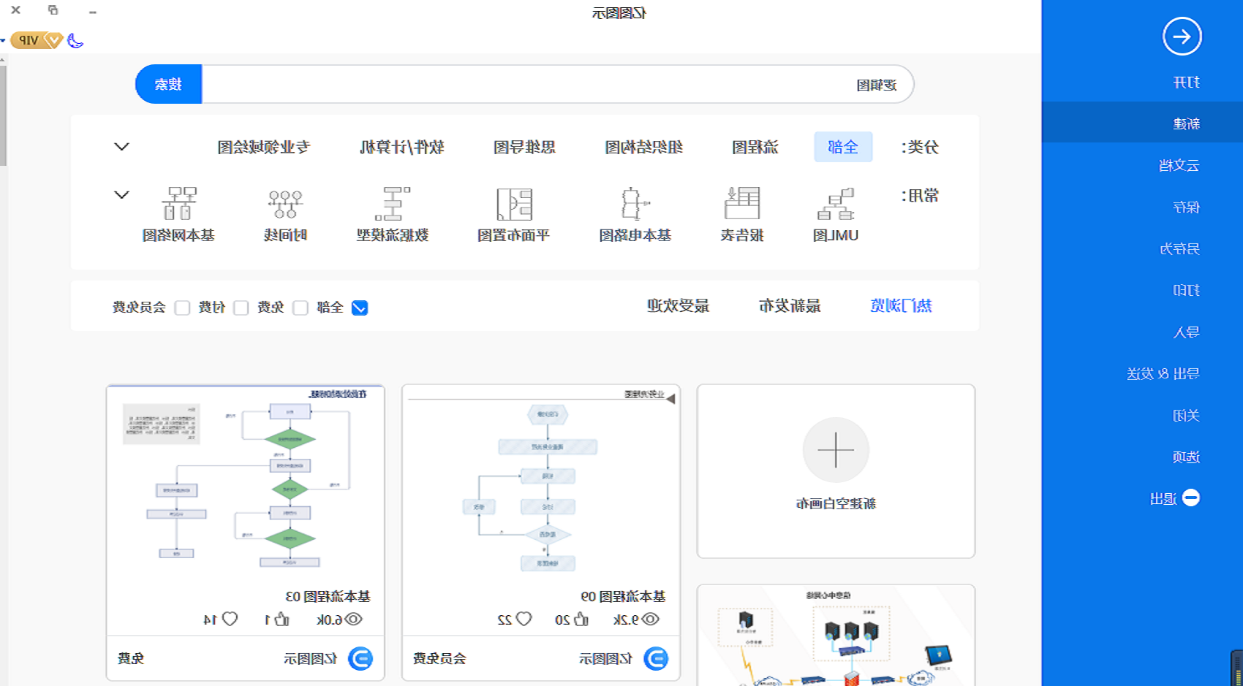Viewport: 1243px width, 686px height.
Task: Toggle night mode with the moon icon
Action: 75,40
